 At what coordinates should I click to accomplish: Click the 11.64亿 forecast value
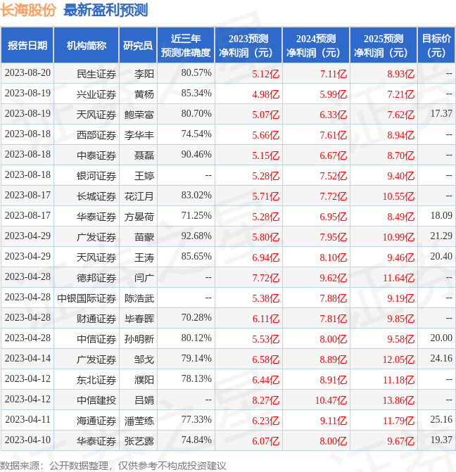click(x=398, y=278)
